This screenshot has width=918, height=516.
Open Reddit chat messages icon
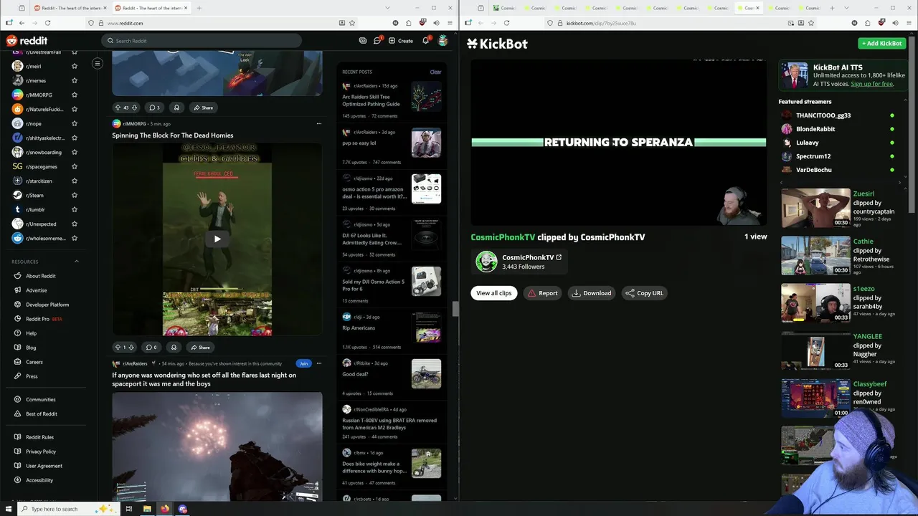pos(377,41)
